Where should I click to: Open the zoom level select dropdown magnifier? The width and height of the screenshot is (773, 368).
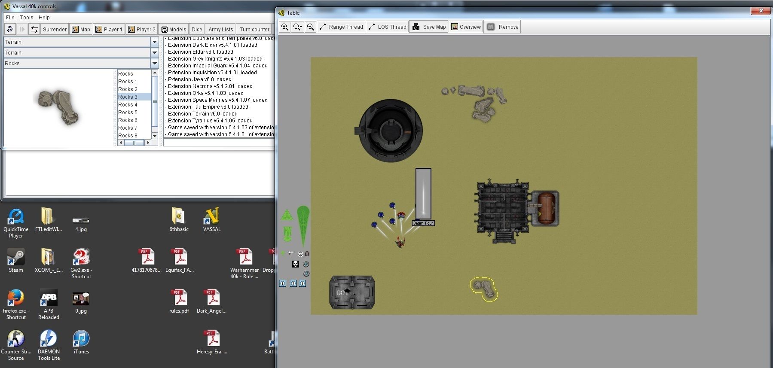click(x=297, y=27)
